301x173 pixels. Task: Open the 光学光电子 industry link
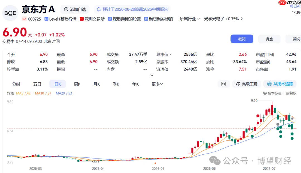coord(214,19)
